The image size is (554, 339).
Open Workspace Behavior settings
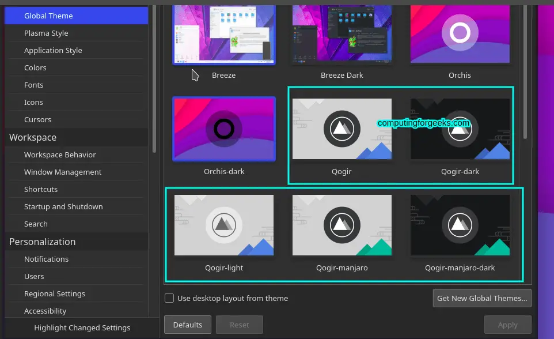click(77, 155)
